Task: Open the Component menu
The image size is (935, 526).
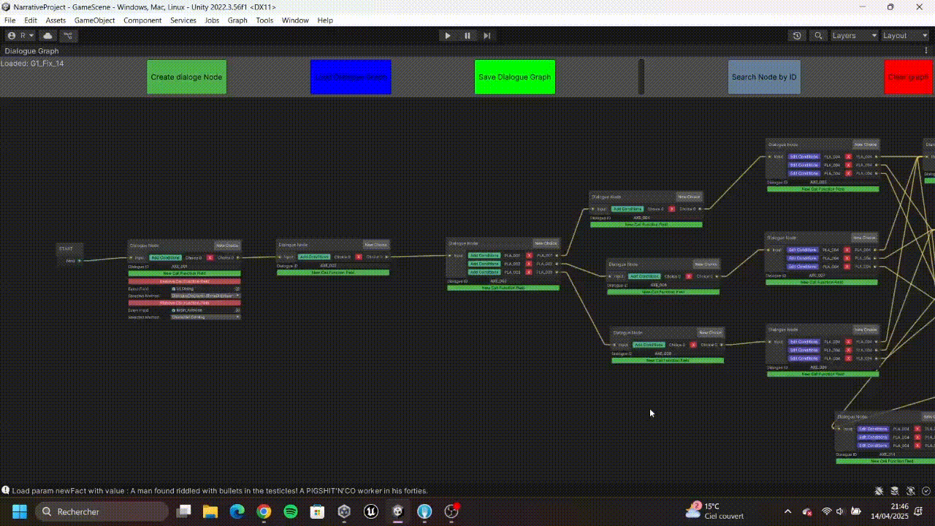Action: pos(142,20)
